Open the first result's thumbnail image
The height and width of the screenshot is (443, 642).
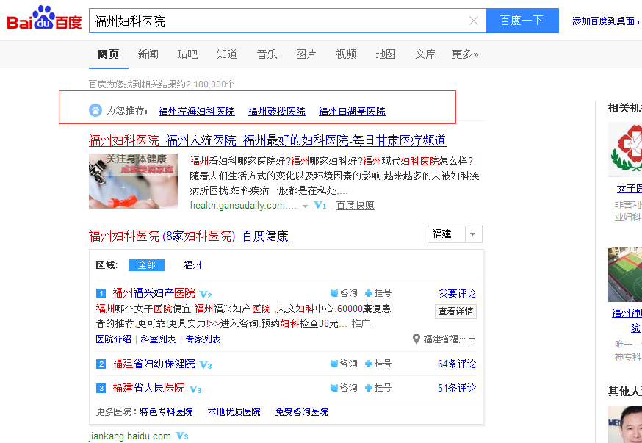tap(133, 181)
